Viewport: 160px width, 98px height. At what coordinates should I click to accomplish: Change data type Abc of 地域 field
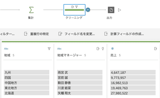pos(6,49)
